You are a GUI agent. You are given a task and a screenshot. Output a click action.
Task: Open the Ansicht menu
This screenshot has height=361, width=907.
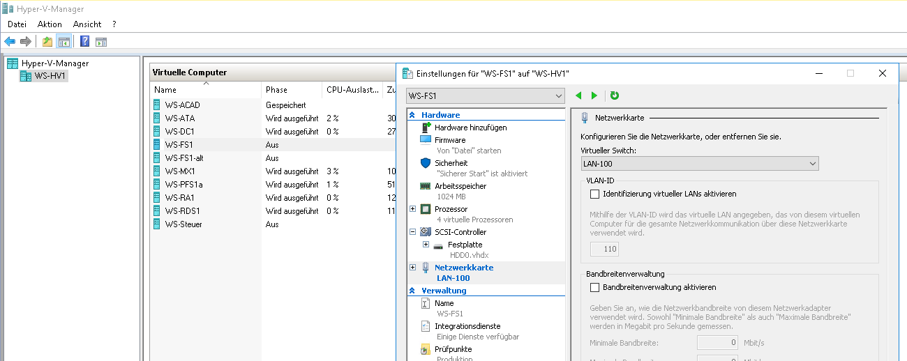87,24
